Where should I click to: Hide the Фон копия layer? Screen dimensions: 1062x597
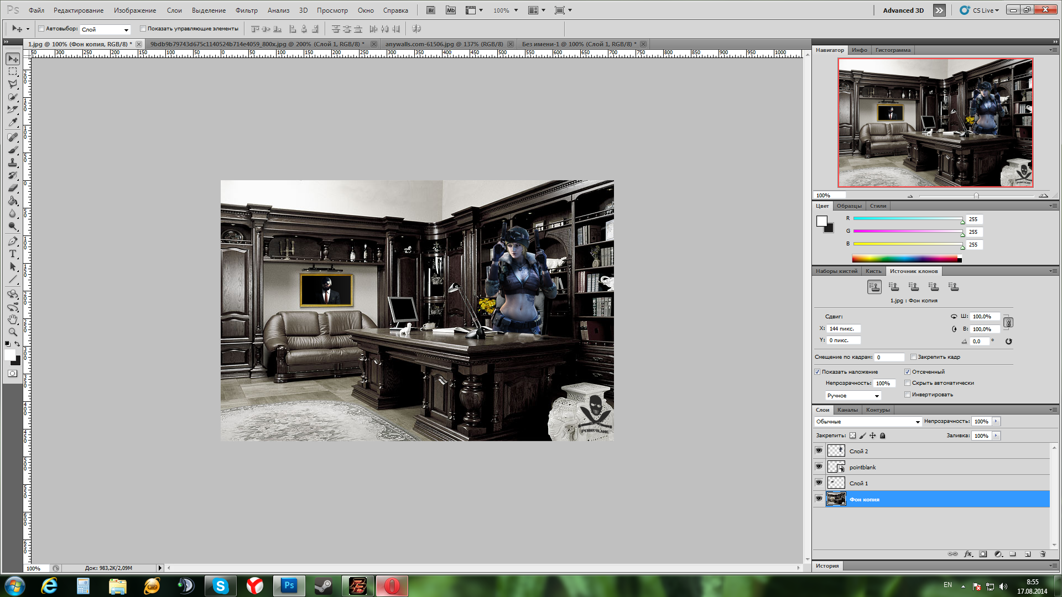pyautogui.click(x=819, y=499)
